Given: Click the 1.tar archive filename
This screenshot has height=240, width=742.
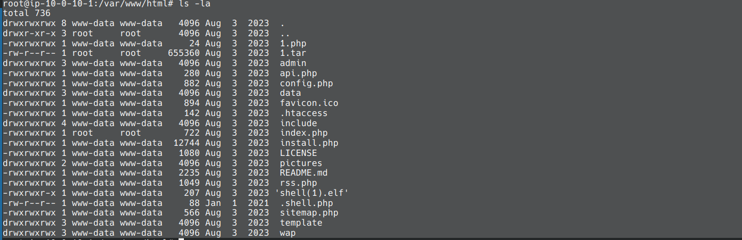Looking at the screenshot, I should pyautogui.click(x=293, y=53).
